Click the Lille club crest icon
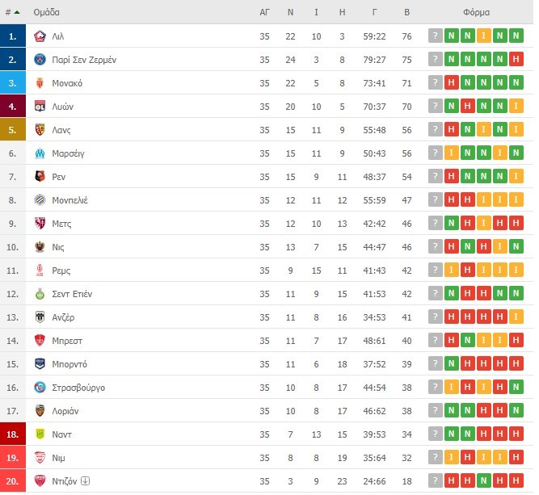Viewport: 539px width, 495px height. click(40, 36)
